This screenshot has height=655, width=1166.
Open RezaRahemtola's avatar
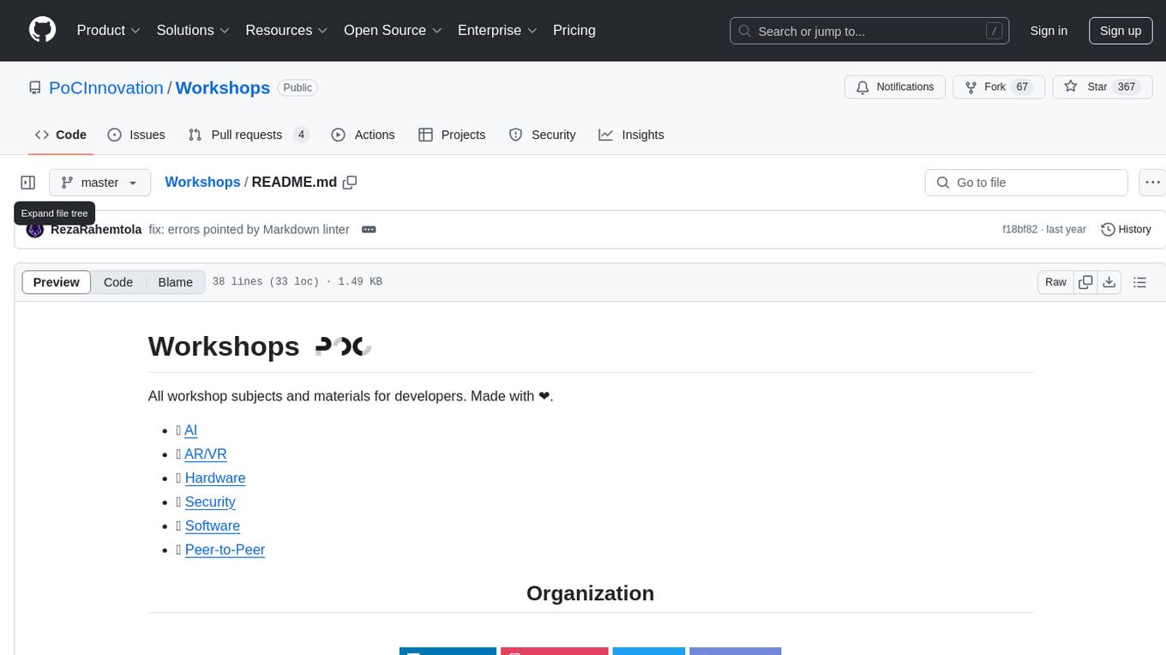[x=35, y=230]
